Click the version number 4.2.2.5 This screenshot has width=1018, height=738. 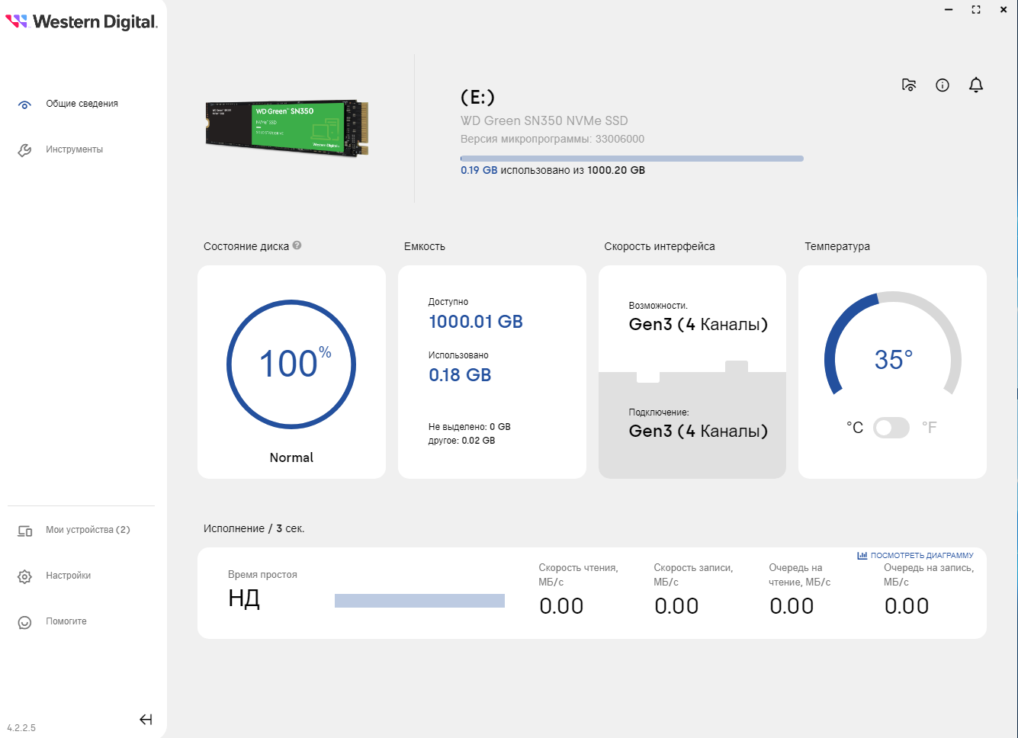pyautogui.click(x=21, y=728)
